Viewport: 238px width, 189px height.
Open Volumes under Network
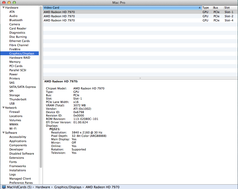point(15,120)
